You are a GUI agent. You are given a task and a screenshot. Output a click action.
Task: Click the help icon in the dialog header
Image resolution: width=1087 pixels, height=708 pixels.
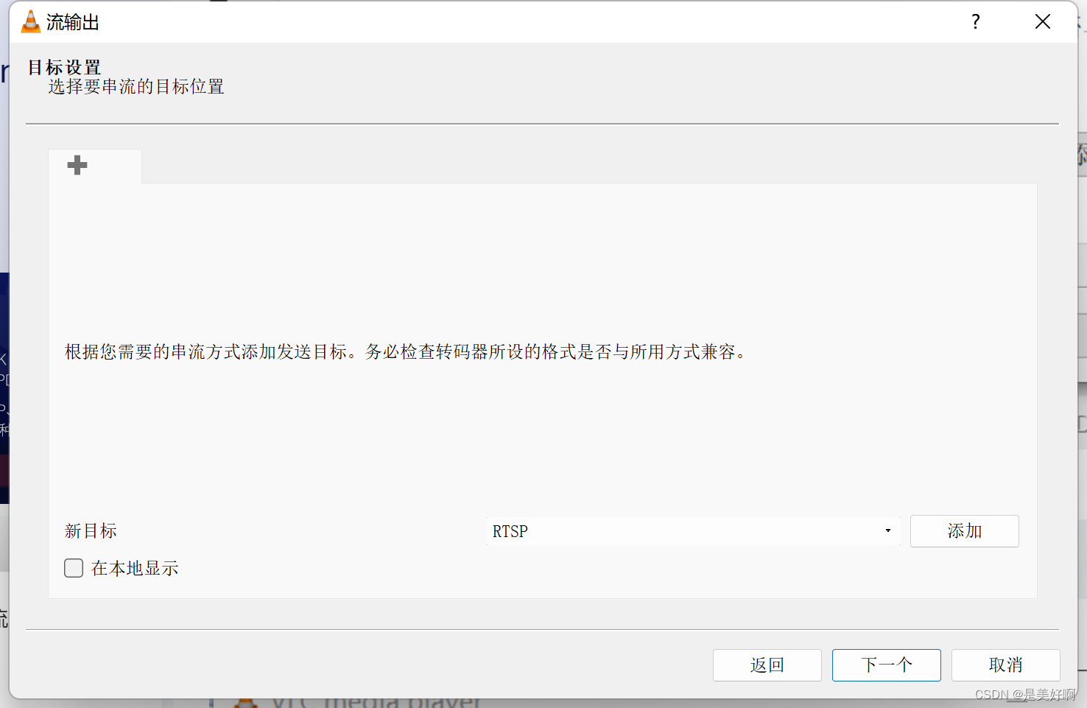point(975,22)
